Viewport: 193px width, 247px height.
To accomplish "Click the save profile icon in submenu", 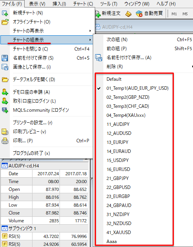I will 99,58.
